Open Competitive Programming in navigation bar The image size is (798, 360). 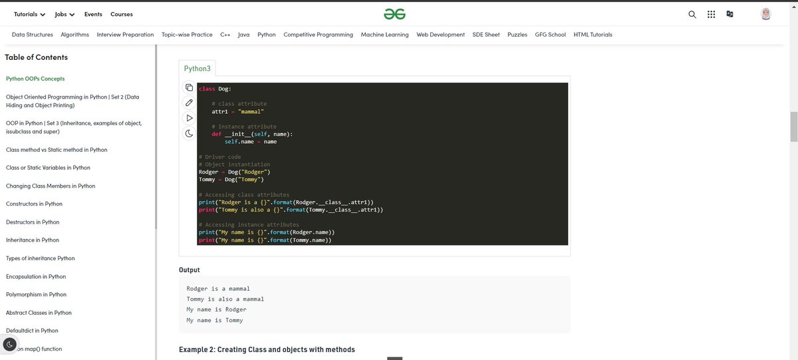point(319,35)
